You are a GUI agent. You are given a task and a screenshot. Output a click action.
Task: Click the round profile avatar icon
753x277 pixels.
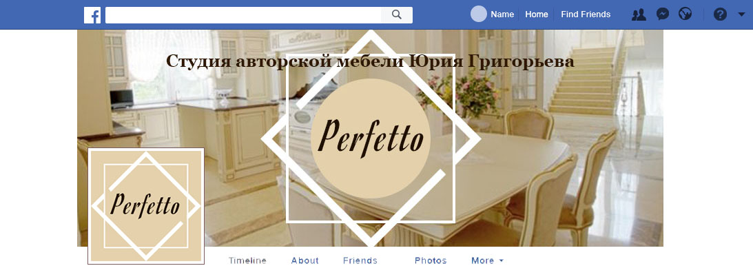(x=479, y=14)
